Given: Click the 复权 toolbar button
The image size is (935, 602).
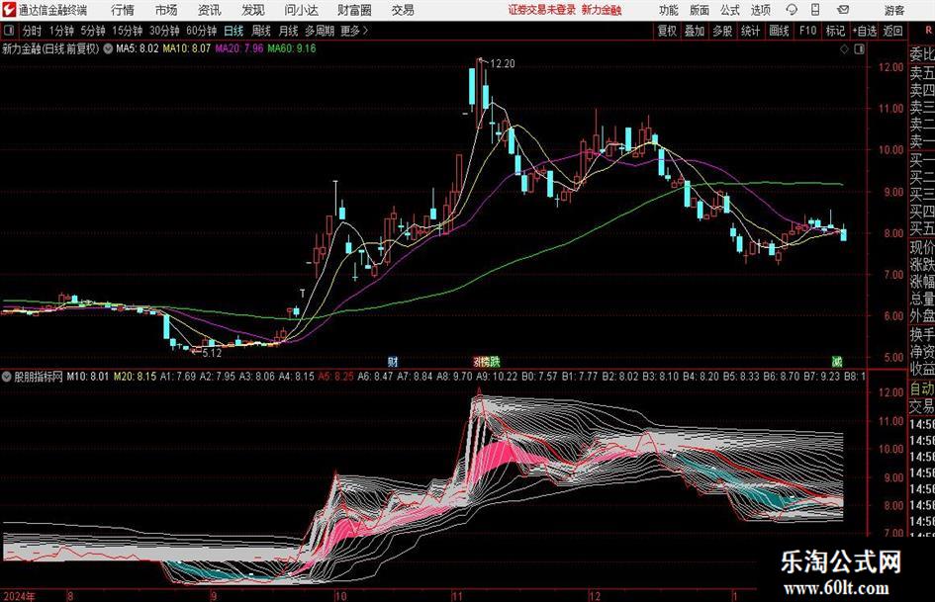Looking at the screenshot, I should 667,31.
